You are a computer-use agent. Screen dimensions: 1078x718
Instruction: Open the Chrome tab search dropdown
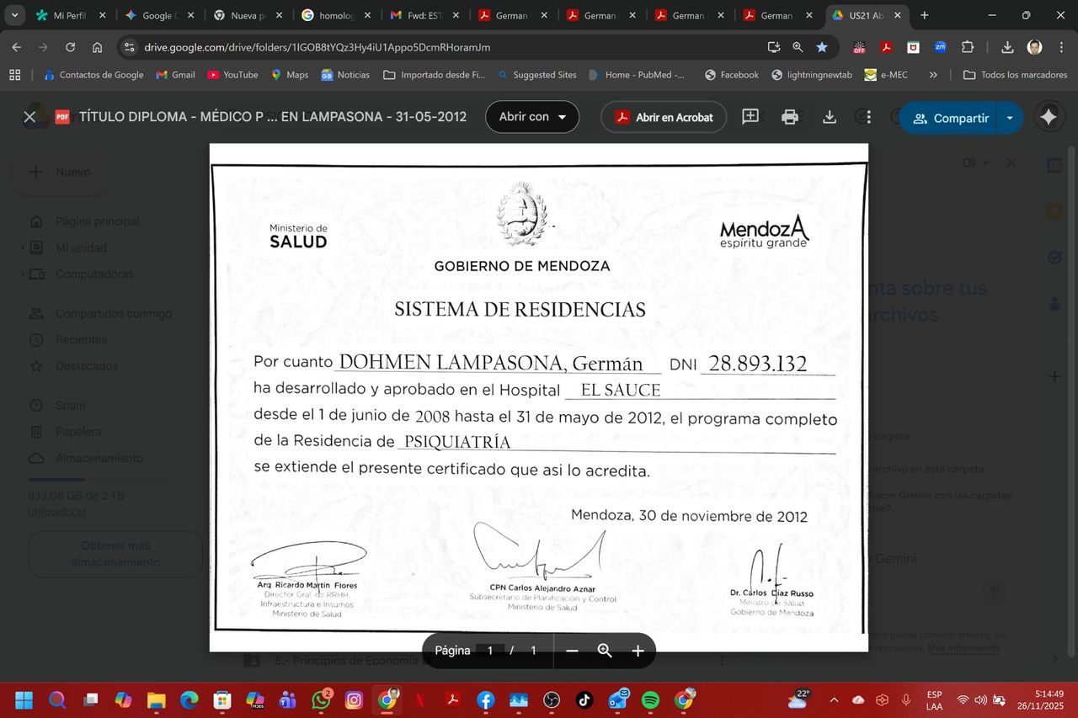[14, 15]
